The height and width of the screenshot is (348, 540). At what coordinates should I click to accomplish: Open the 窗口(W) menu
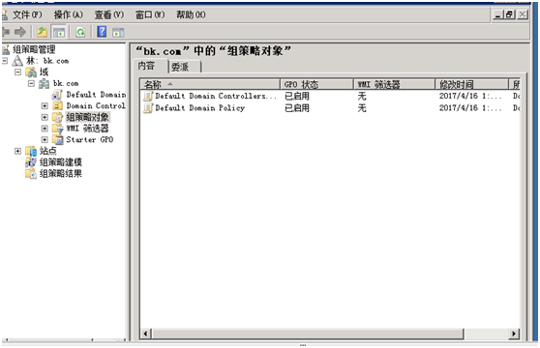click(150, 14)
